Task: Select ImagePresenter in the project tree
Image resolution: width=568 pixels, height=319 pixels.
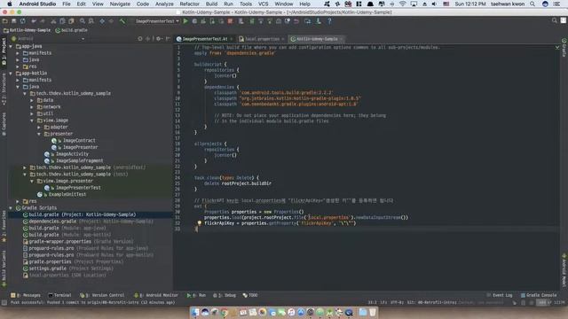Action: pos(80,147)
